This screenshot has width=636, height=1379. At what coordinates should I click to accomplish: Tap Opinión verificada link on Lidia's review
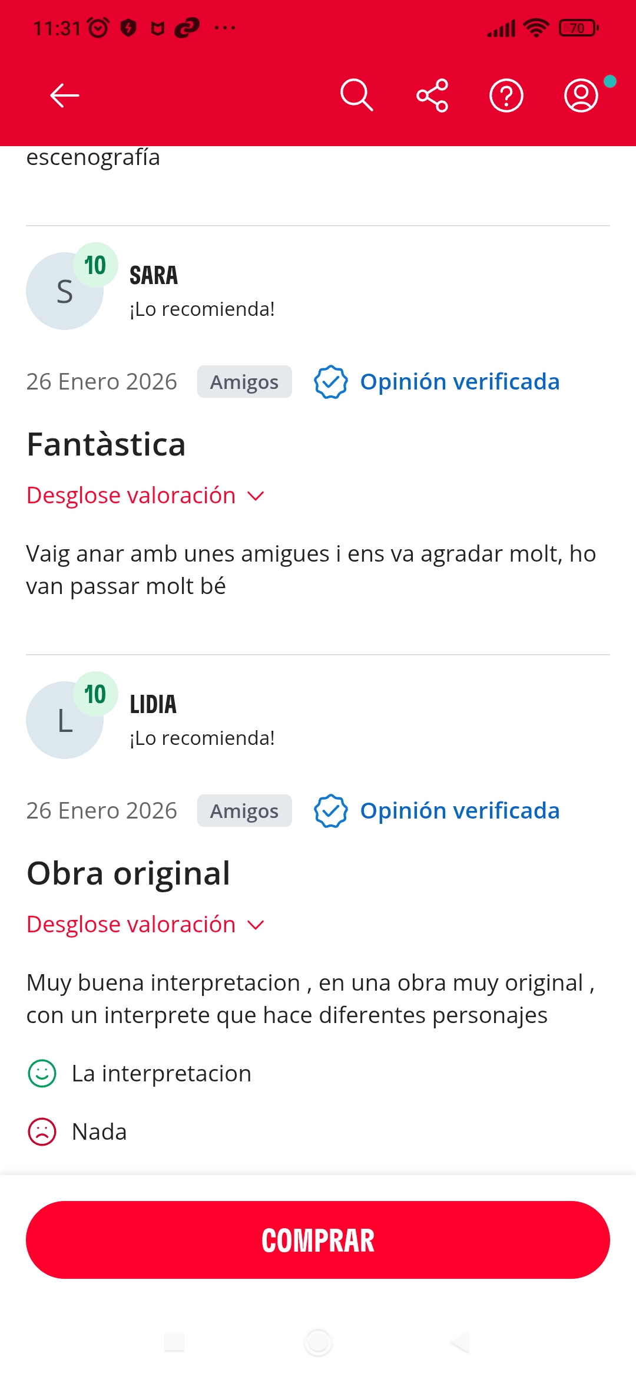[x=459, y=811]
